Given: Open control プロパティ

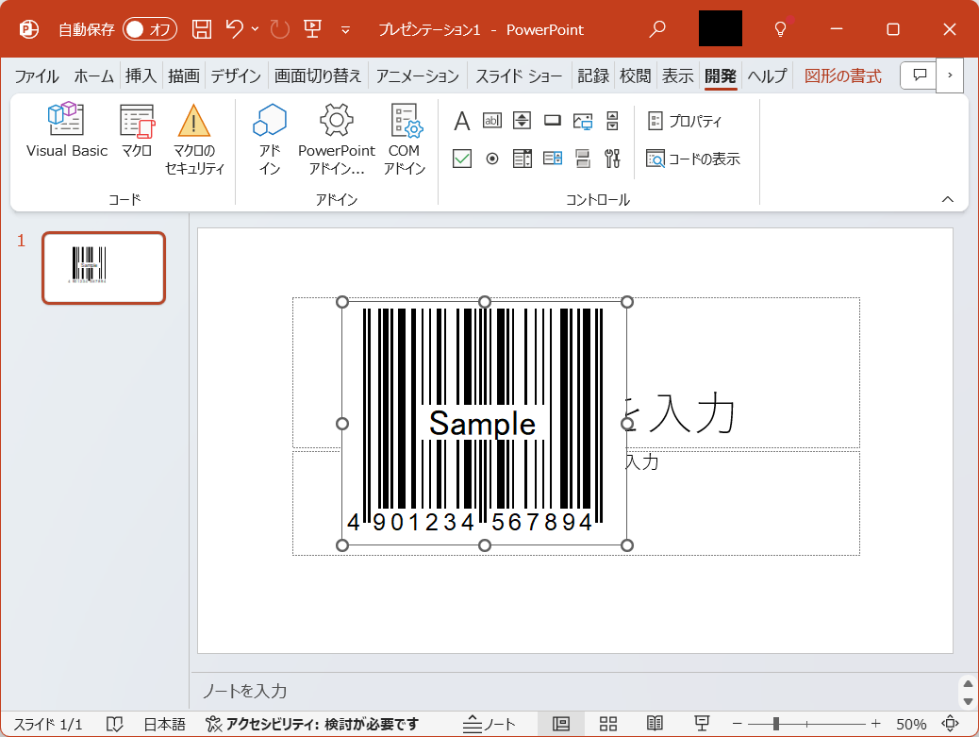Looking at the screenshot, I should tap(685, 121).
